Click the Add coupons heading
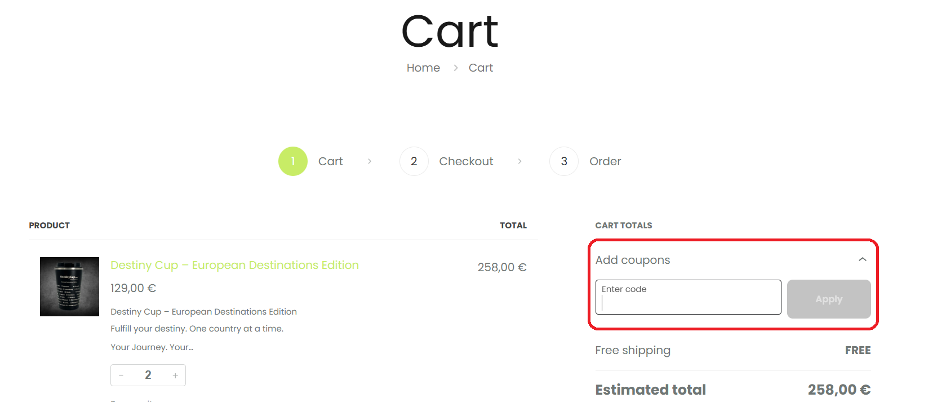The height and width of the screenshot is (402, 946). tap(633, 260)
